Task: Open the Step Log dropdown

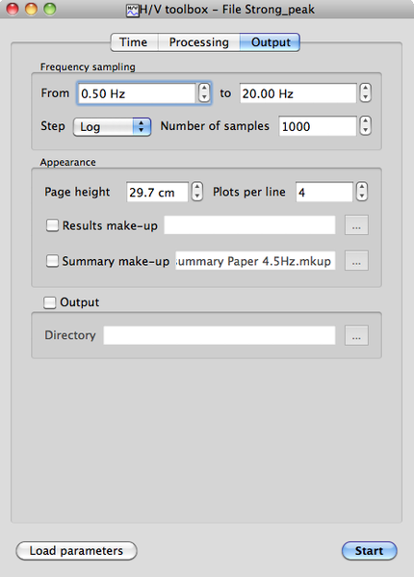Action: (112, 127)
